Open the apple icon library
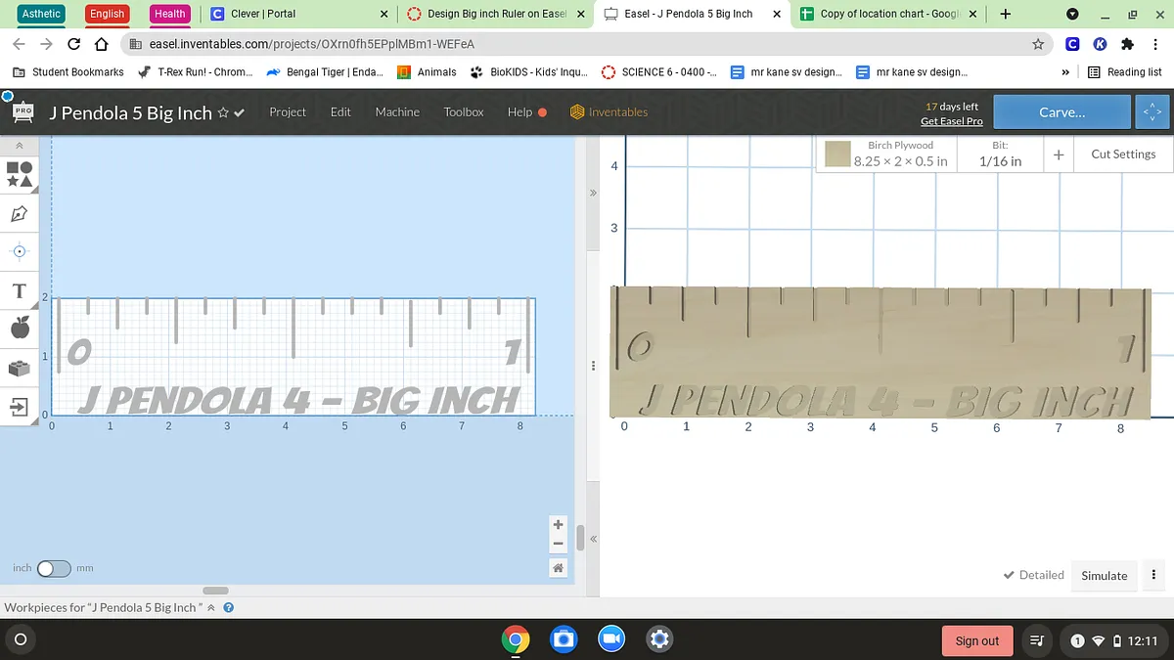1174x660 pixels. tap(20, 329)
